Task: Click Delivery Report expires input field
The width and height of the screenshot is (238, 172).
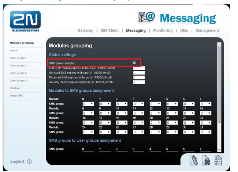Action: click(x=139, y=82)
